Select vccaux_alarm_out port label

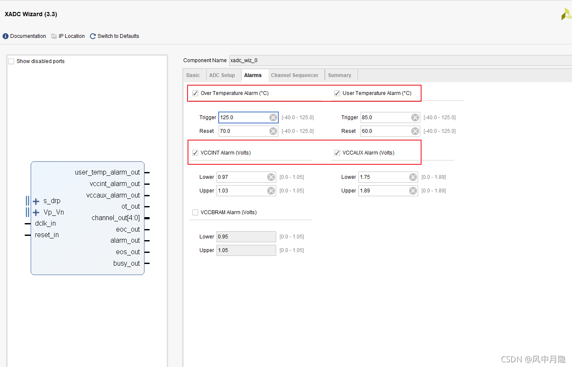pos(113,195)
